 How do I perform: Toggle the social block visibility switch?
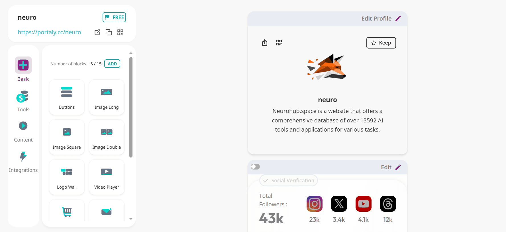coord(255,167)
